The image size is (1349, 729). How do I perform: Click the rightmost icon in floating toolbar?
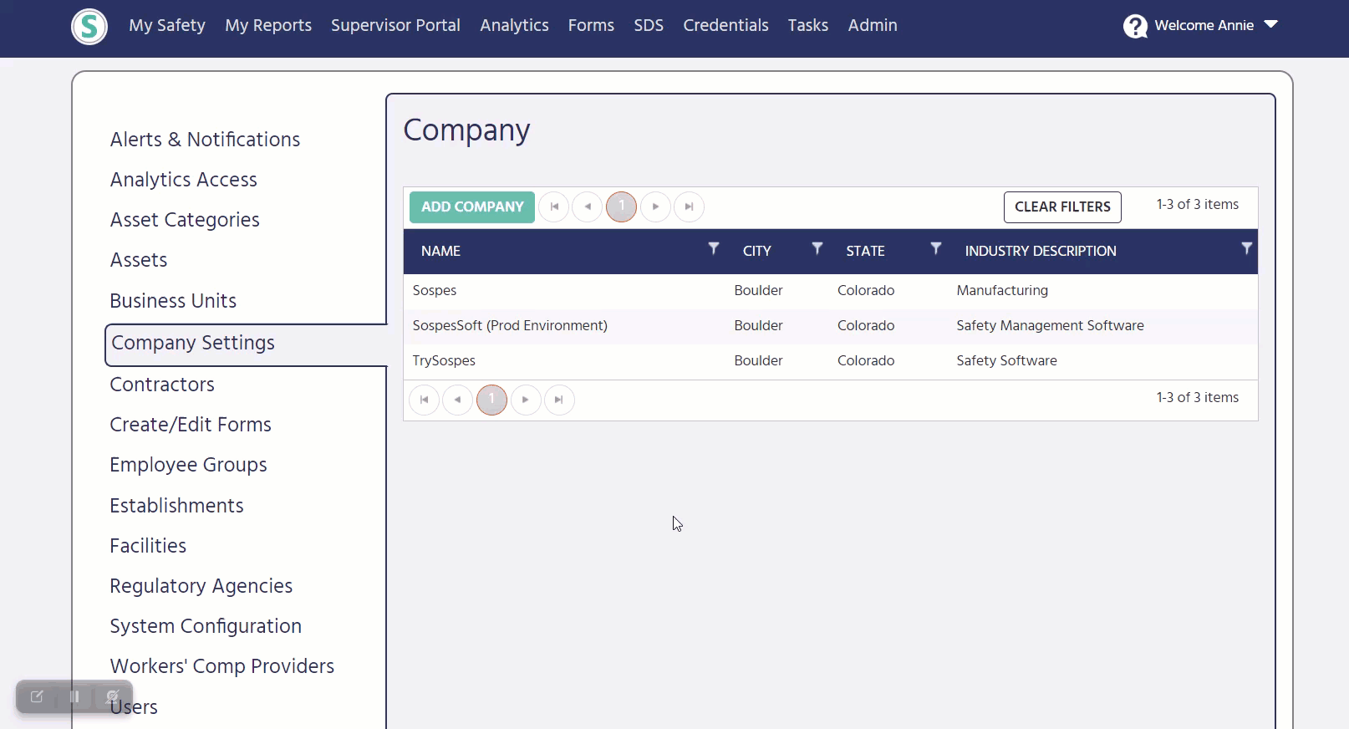[112, 696]
